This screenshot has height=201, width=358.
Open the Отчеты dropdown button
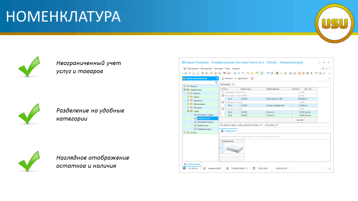point(227,78)
